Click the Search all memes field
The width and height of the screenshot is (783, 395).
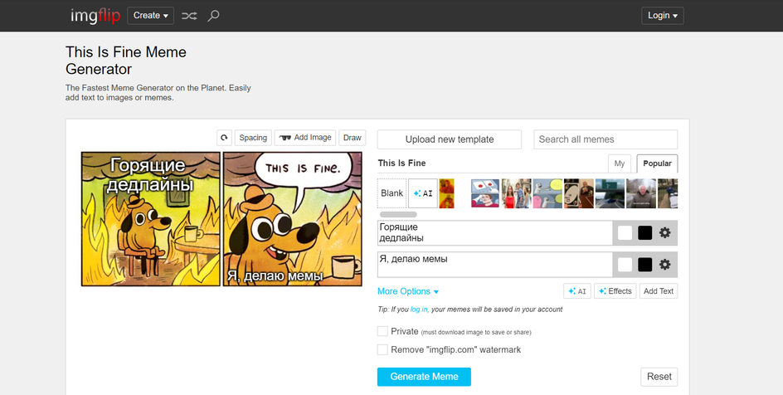pyautogui.click(x=605, y=139)
